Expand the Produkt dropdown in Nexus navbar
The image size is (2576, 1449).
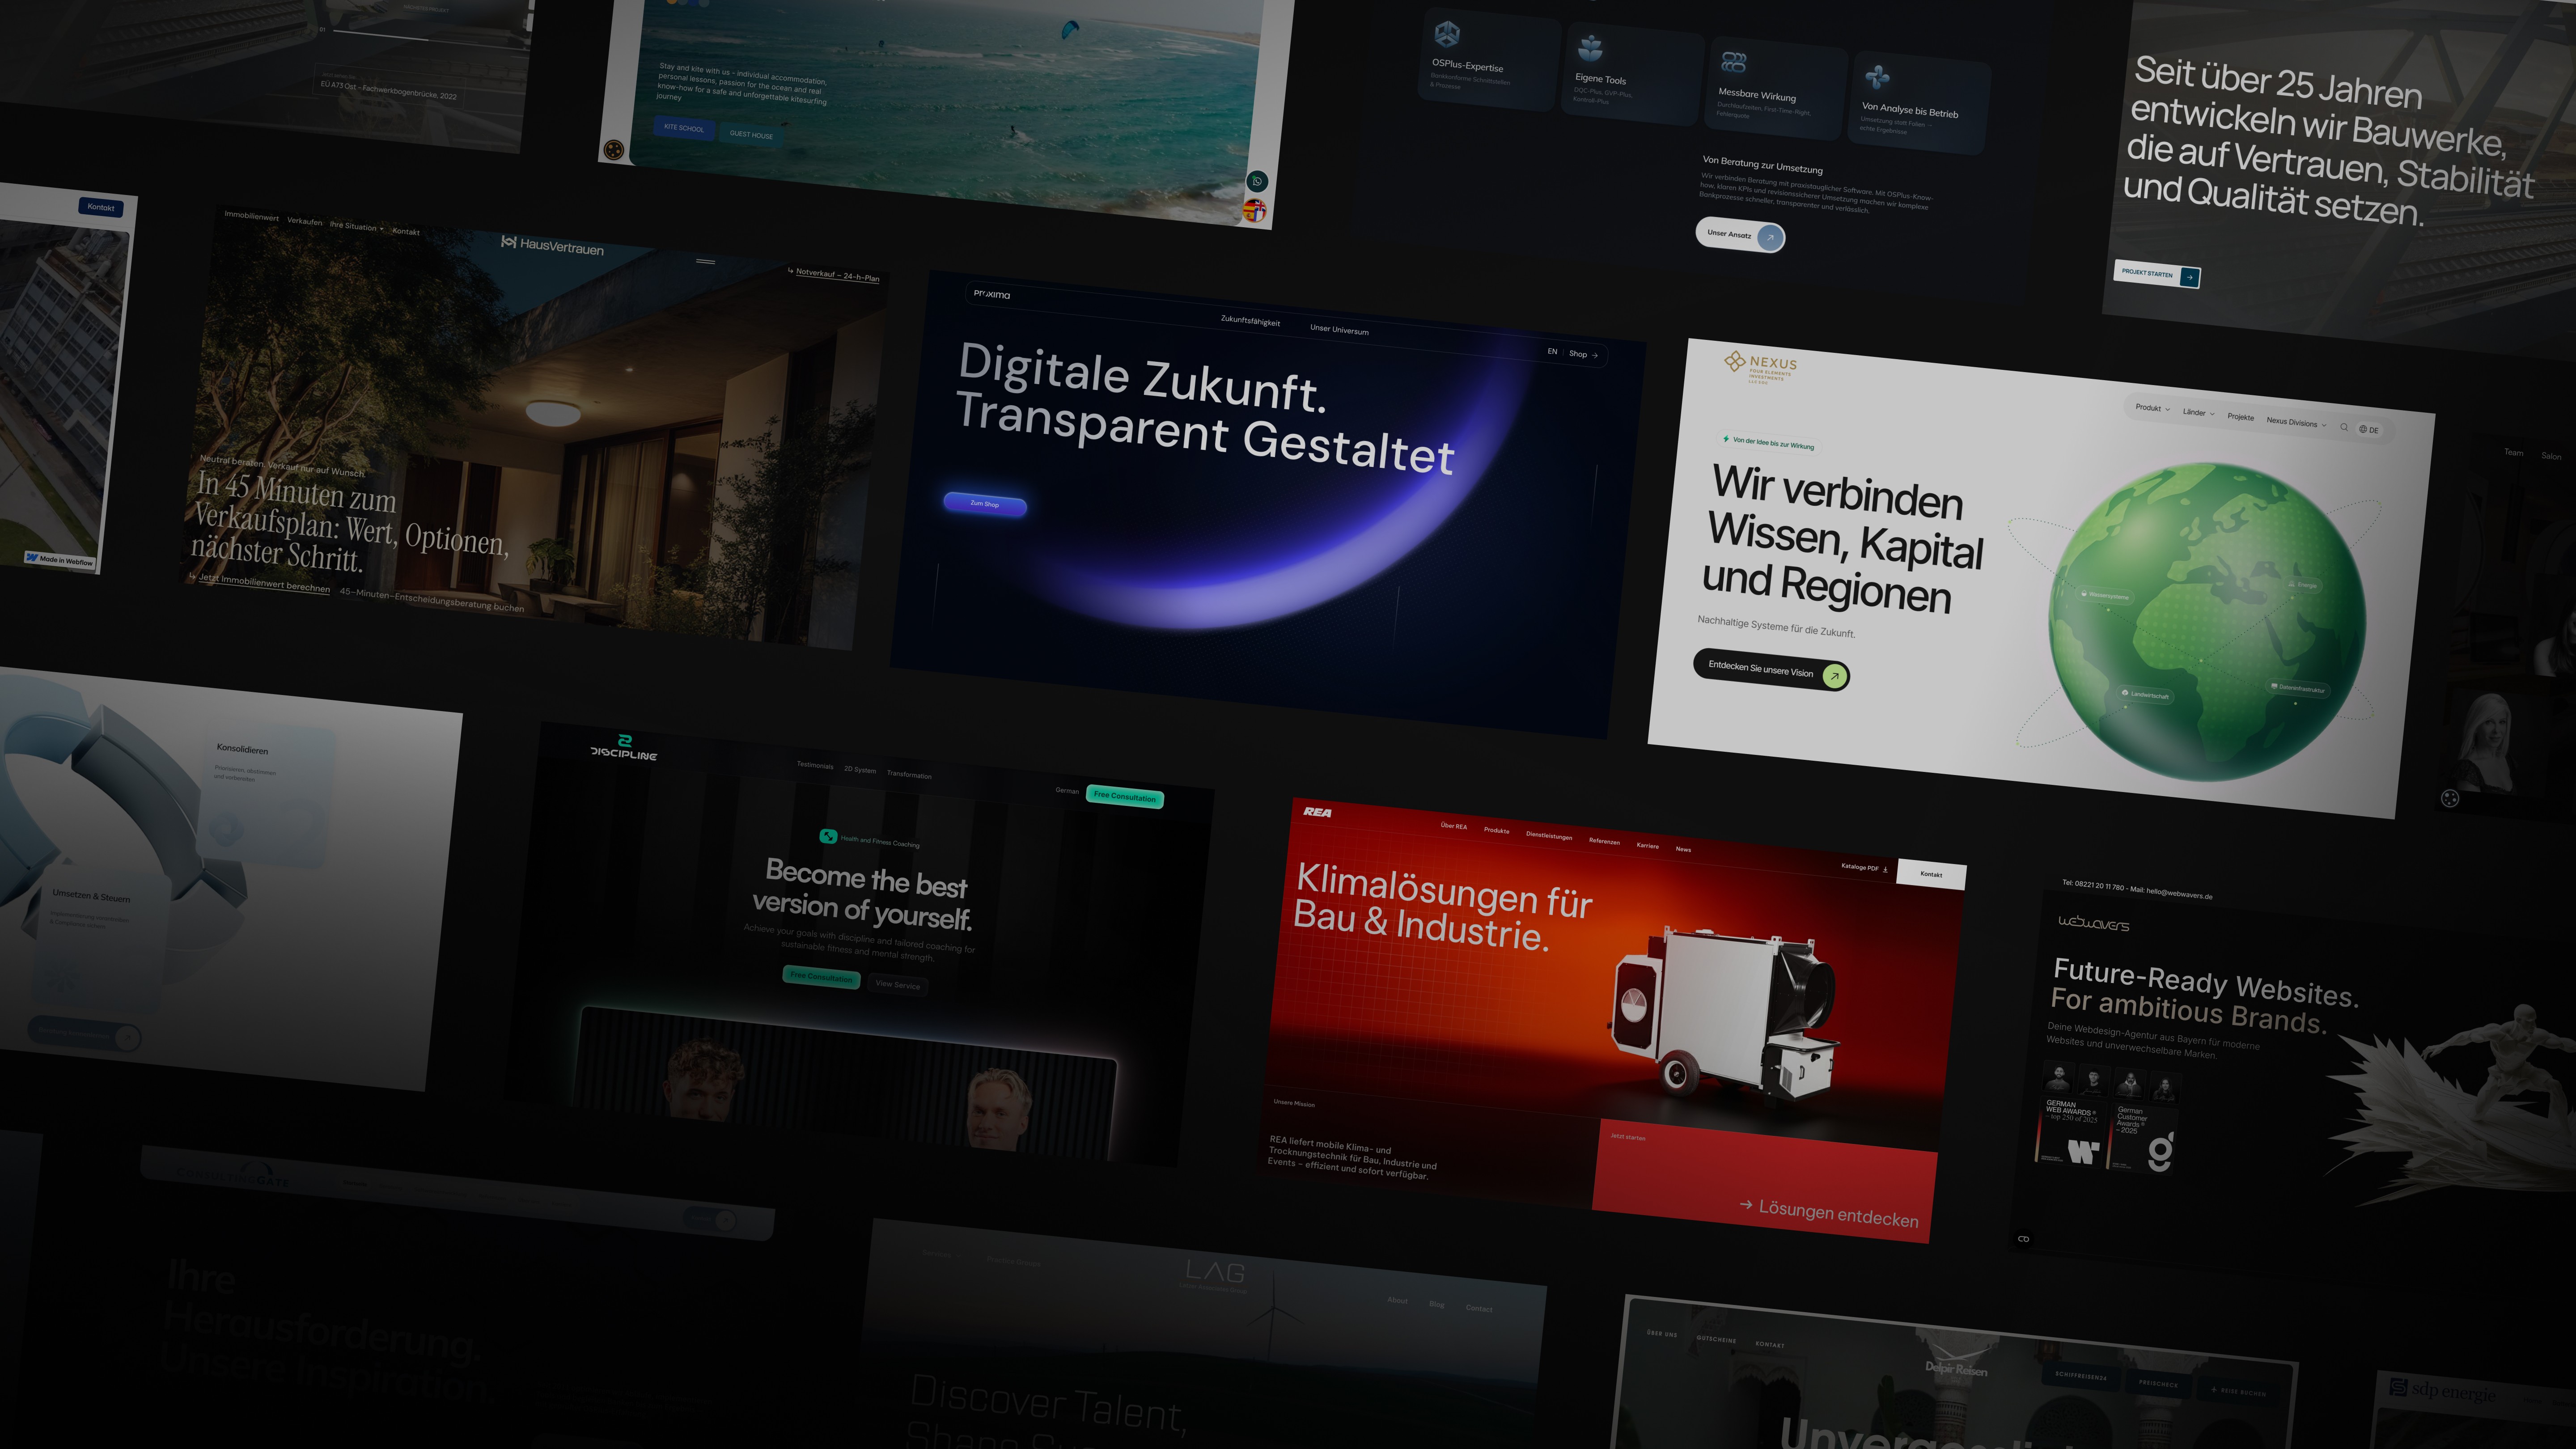tap(2152, 408)
